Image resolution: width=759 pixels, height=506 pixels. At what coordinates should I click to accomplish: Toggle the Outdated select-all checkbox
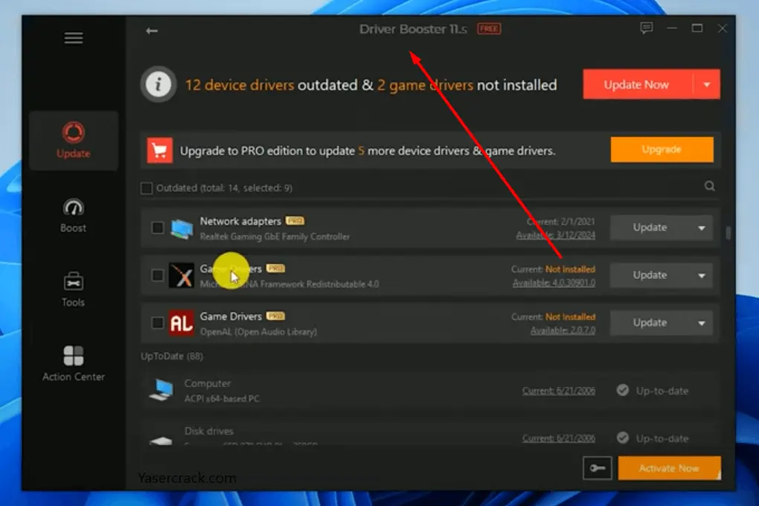(x=147, y=188)
